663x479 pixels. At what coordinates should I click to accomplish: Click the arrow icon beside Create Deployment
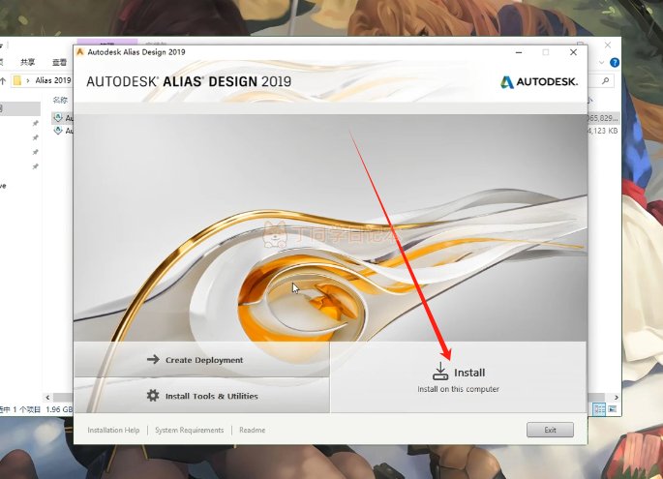tap(153, 359)
